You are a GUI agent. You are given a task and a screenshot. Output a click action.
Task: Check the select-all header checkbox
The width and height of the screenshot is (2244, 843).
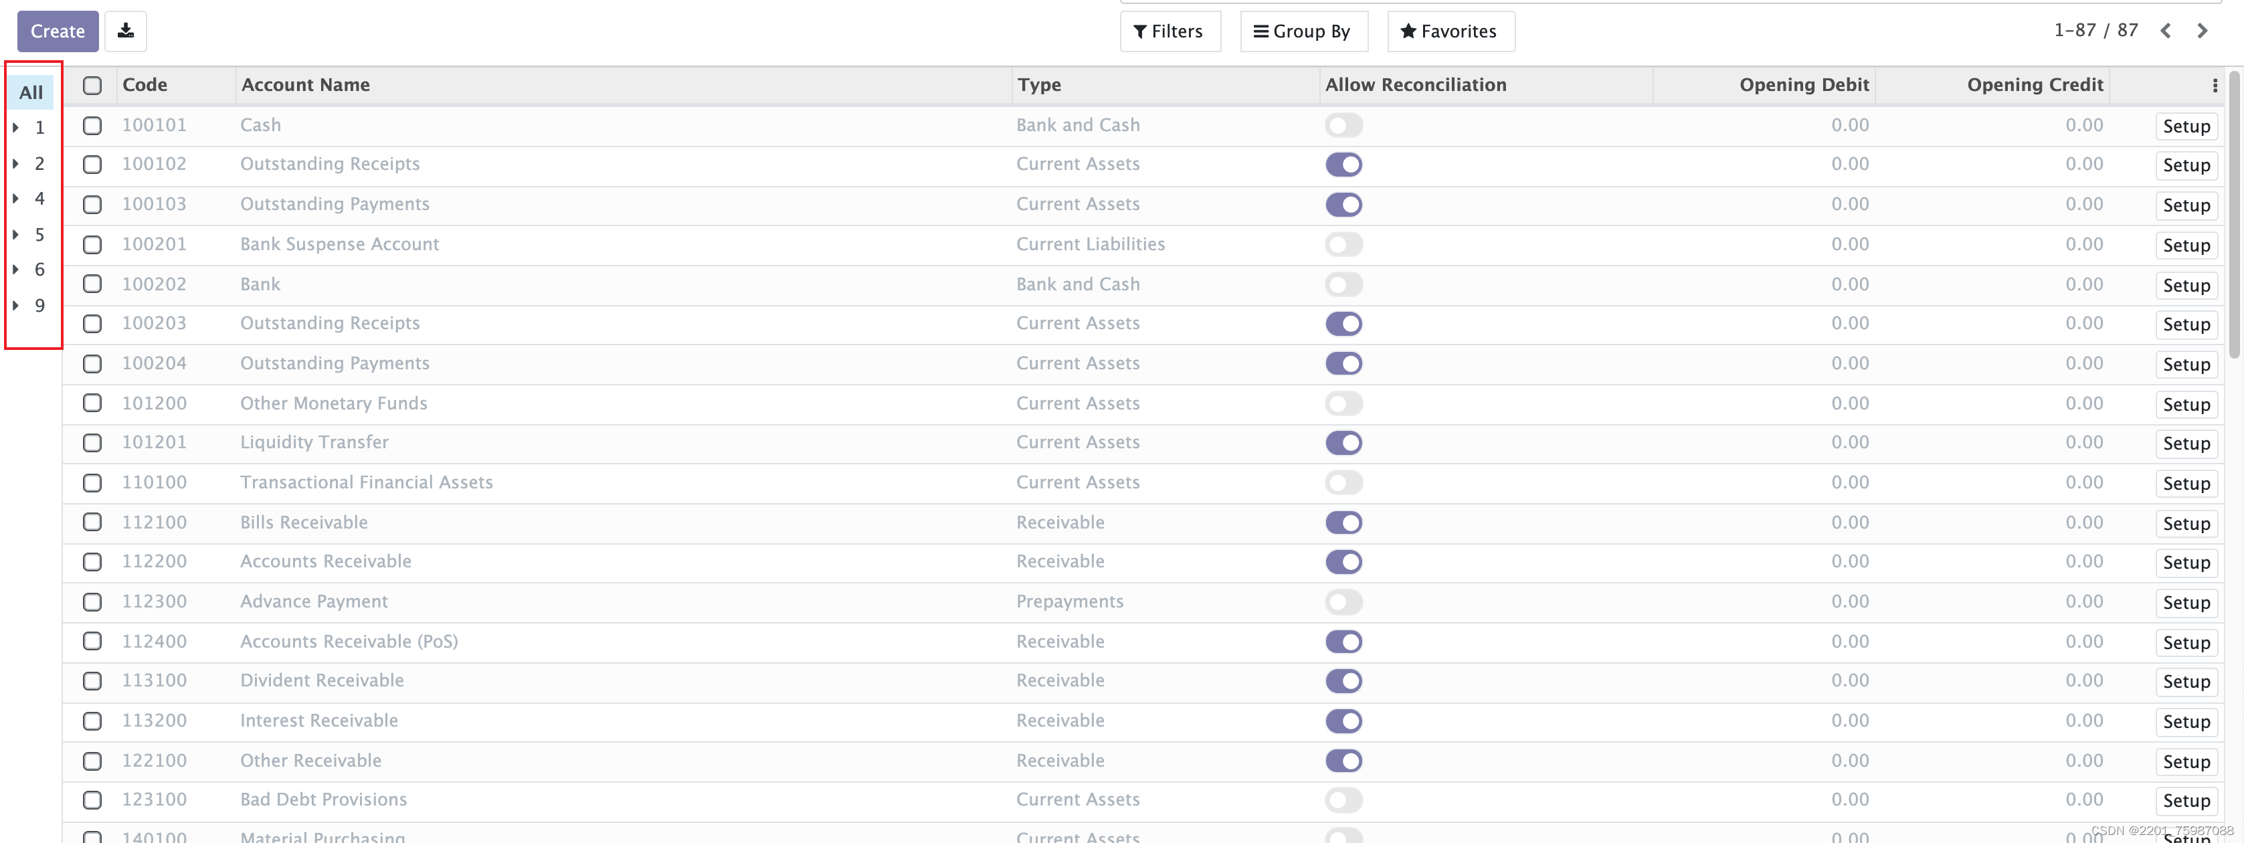[92, 86]
